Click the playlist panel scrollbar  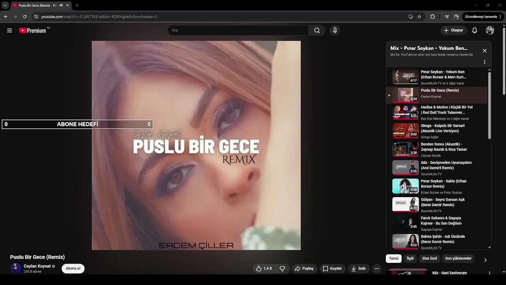(489, 105)
